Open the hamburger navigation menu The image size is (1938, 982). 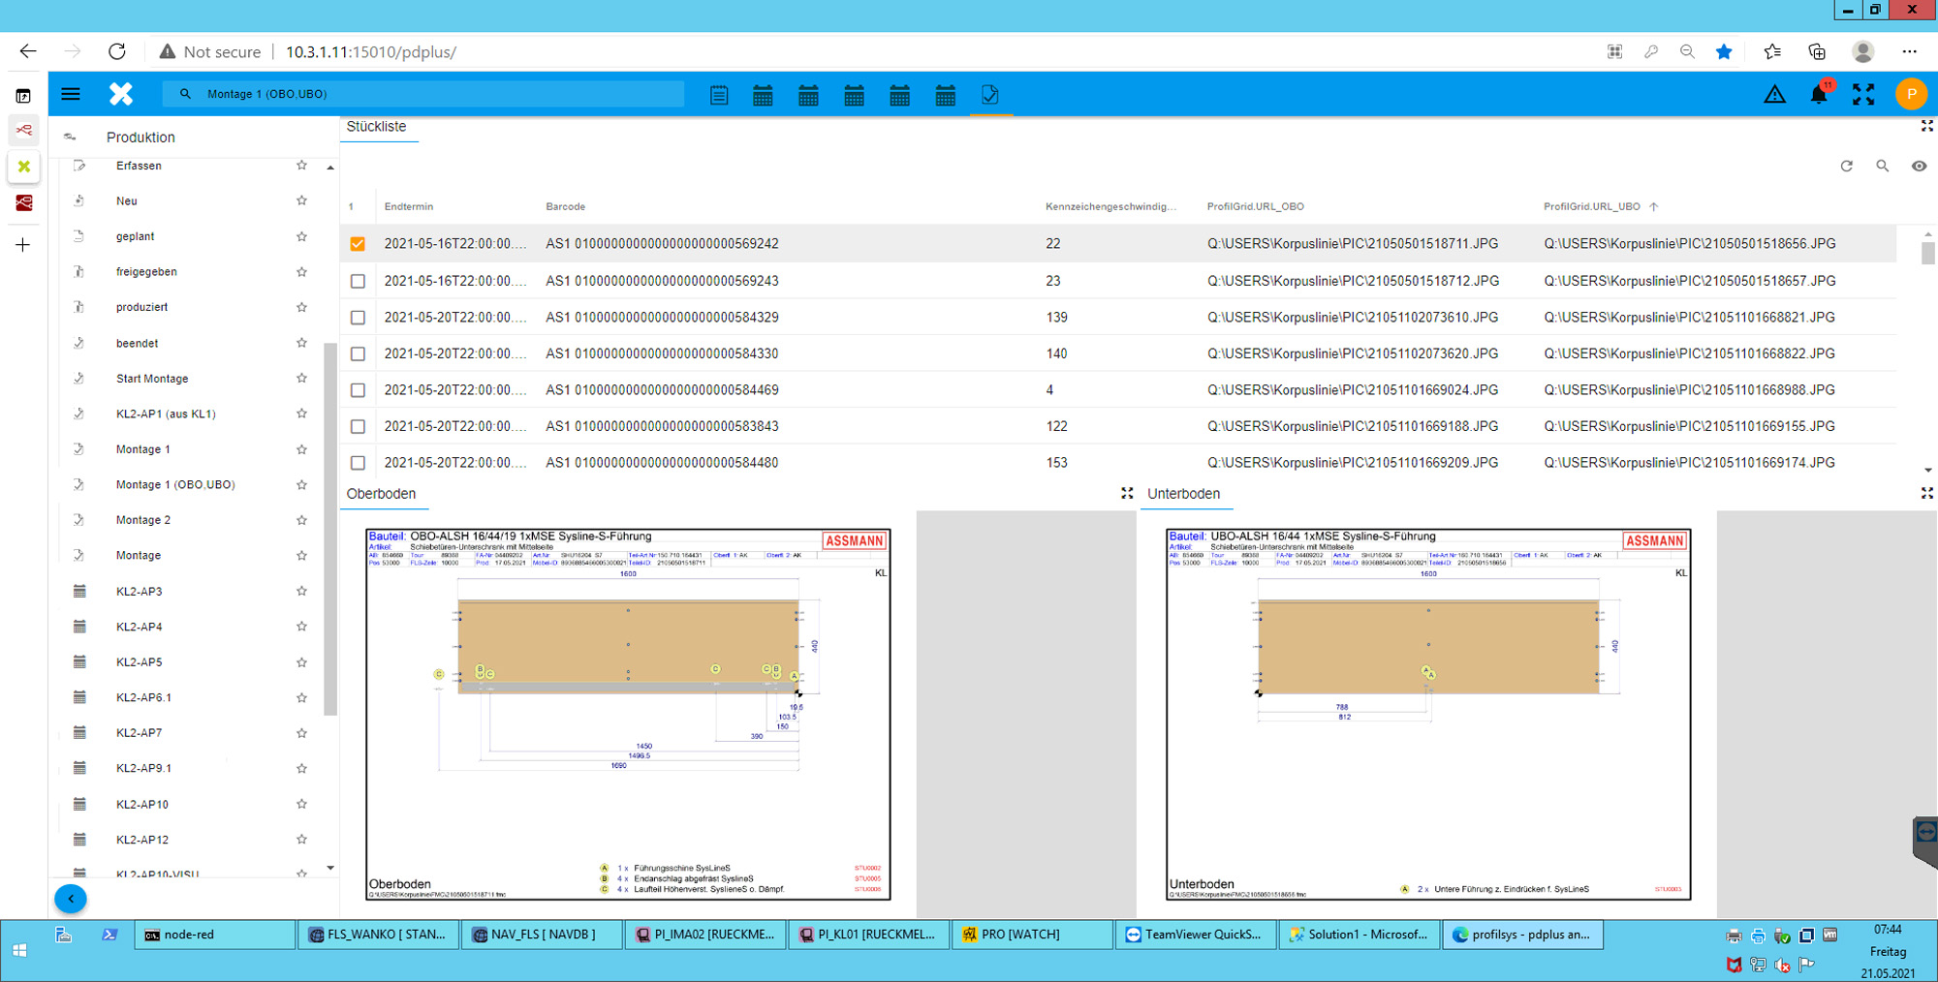tap(71, 94)
